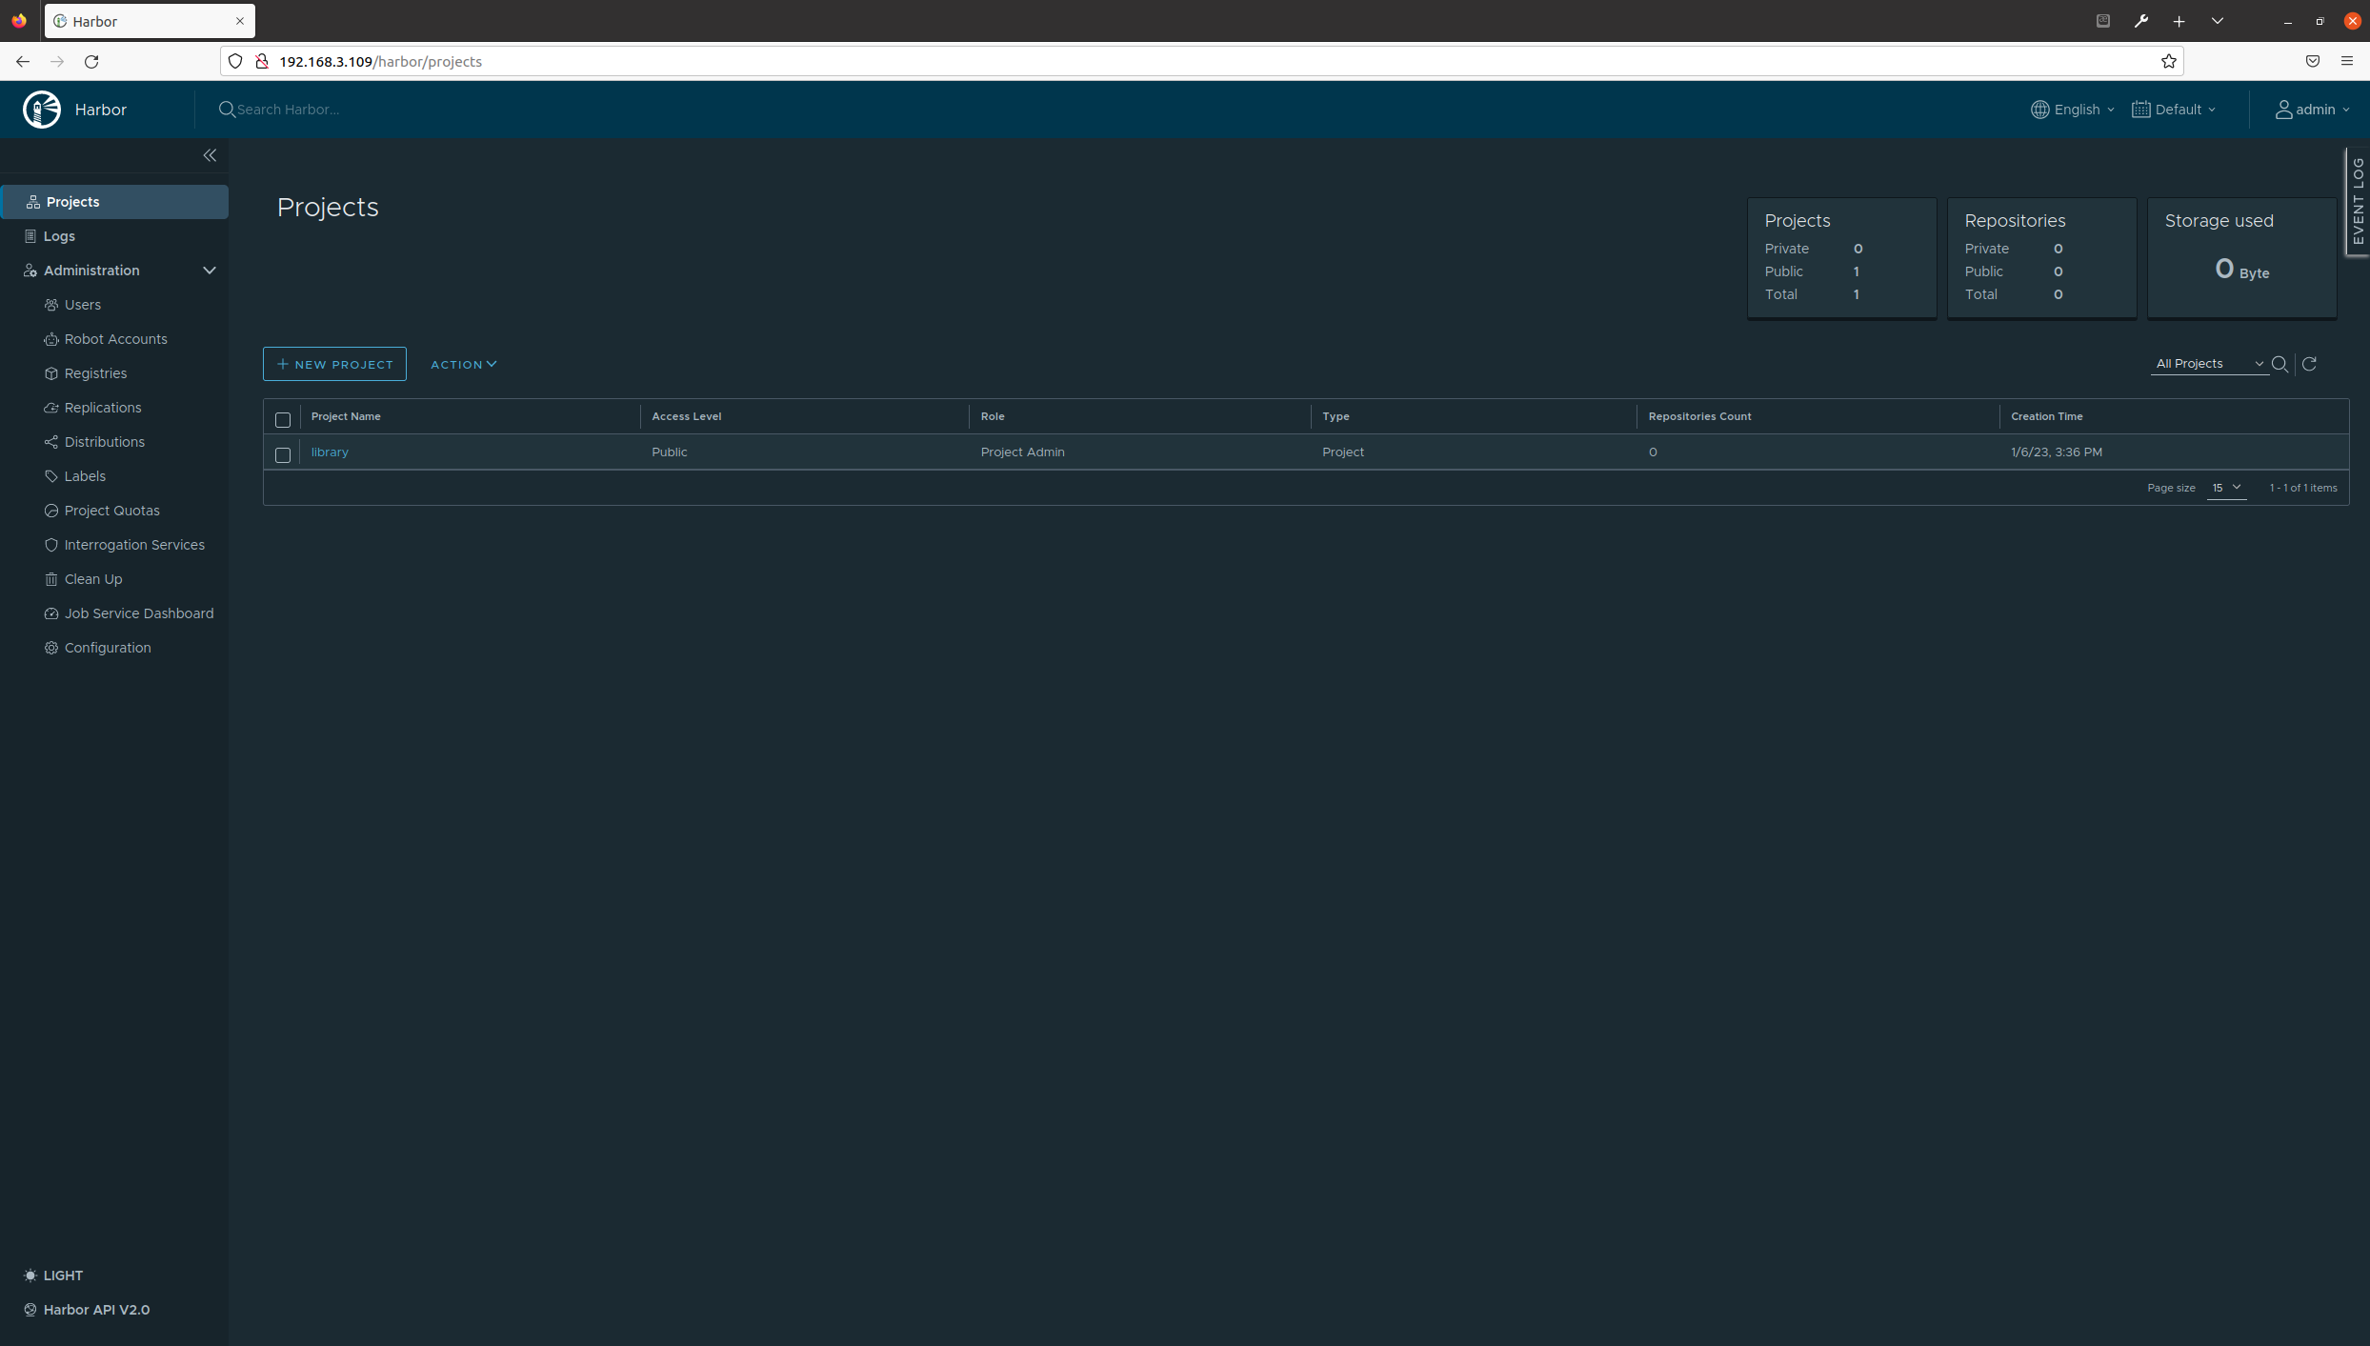2370x1346 pixels.
Task: Click the Harbor title text in header
Action: pos(101,110)
